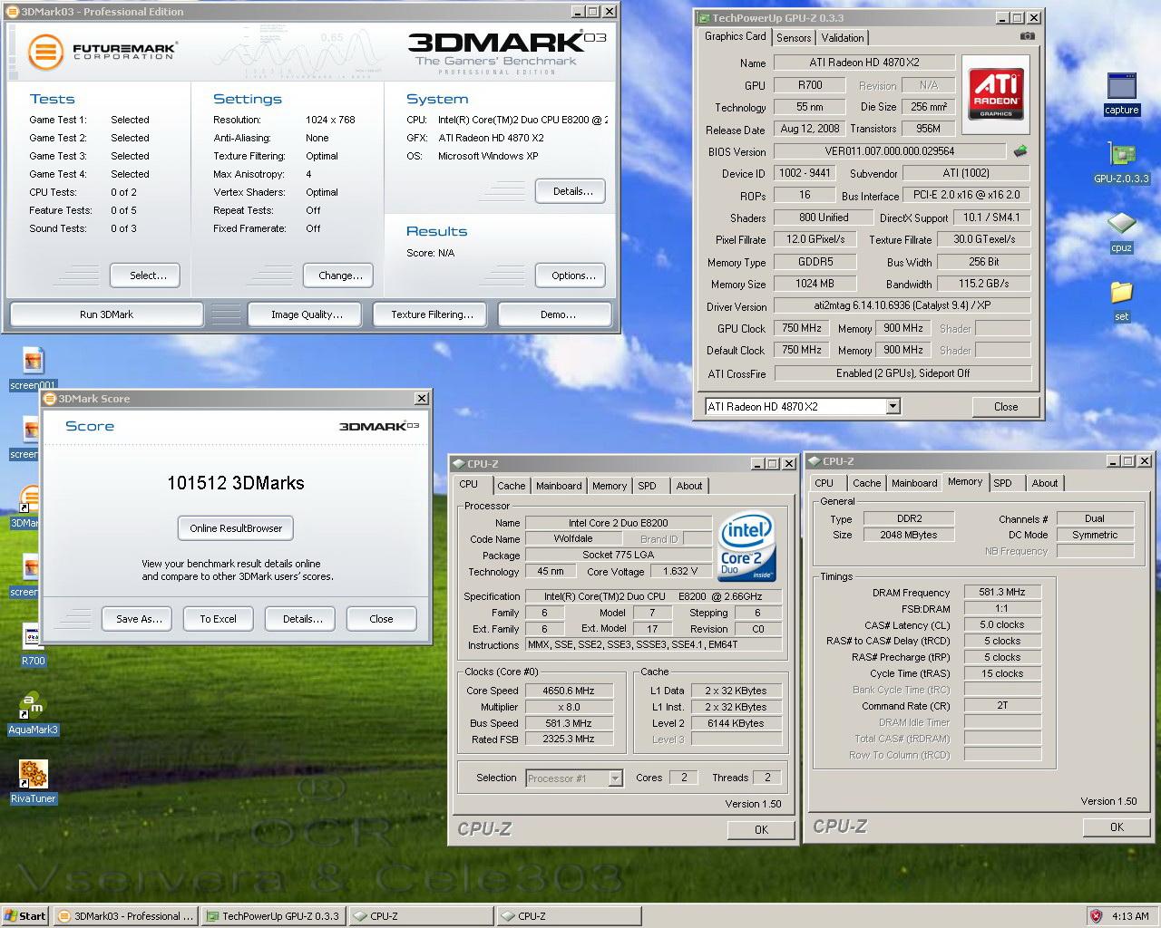
Task: Click the BIOS Version field in GPU-Z
Action: 890,151
